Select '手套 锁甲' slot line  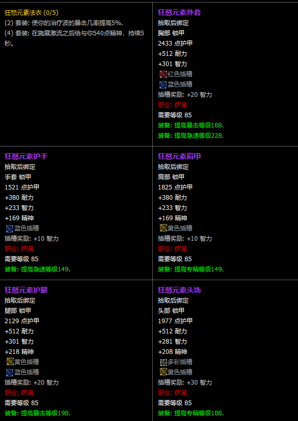(x=18, y=177)
